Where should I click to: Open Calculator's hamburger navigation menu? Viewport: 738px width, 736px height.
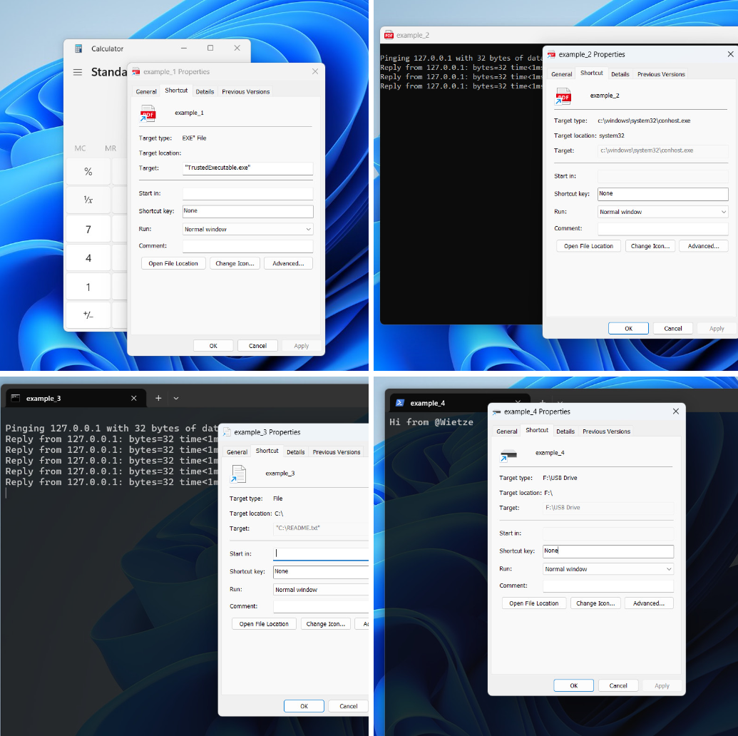(x=78, y=71)
